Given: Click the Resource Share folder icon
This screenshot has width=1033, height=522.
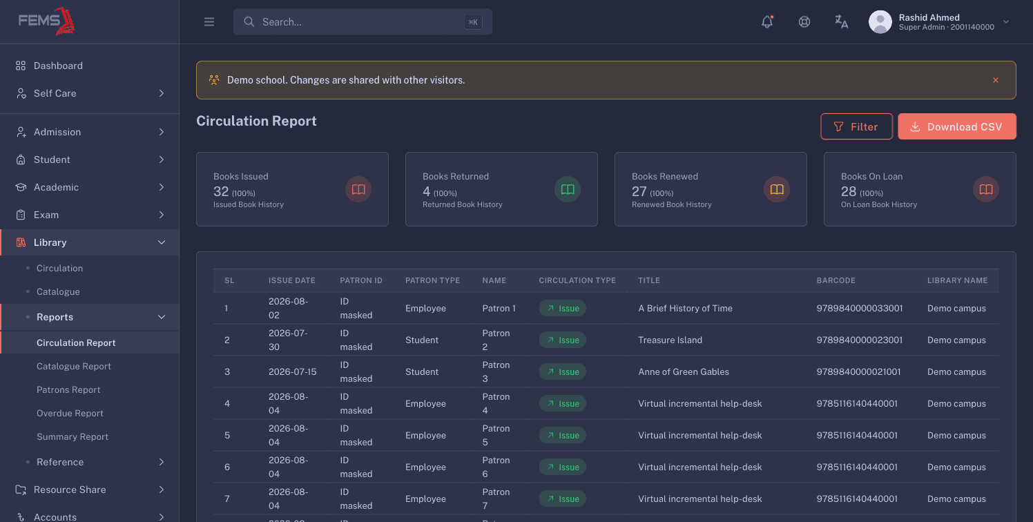Looking at the screenshot, I should pyautogui.click(x=21, y=490).
